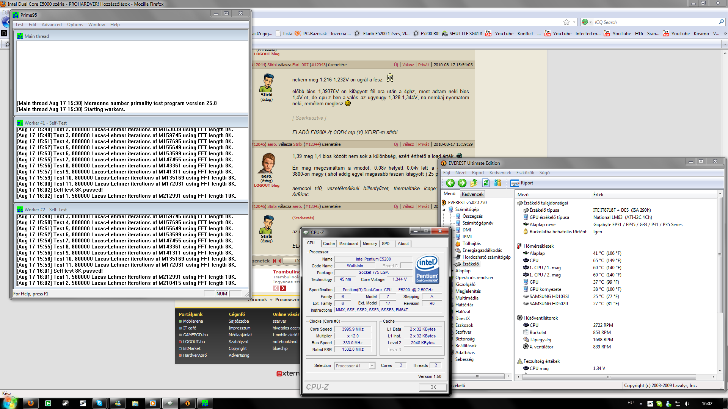The width and height of the screenshot is (728, 409).
Task: Click the Érték column header
Action: 654,195
